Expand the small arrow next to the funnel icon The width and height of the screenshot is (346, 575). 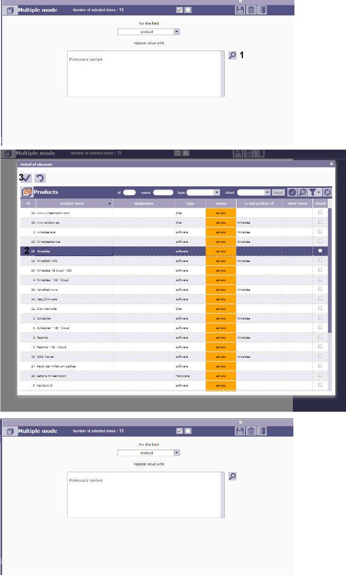point(319,193)
